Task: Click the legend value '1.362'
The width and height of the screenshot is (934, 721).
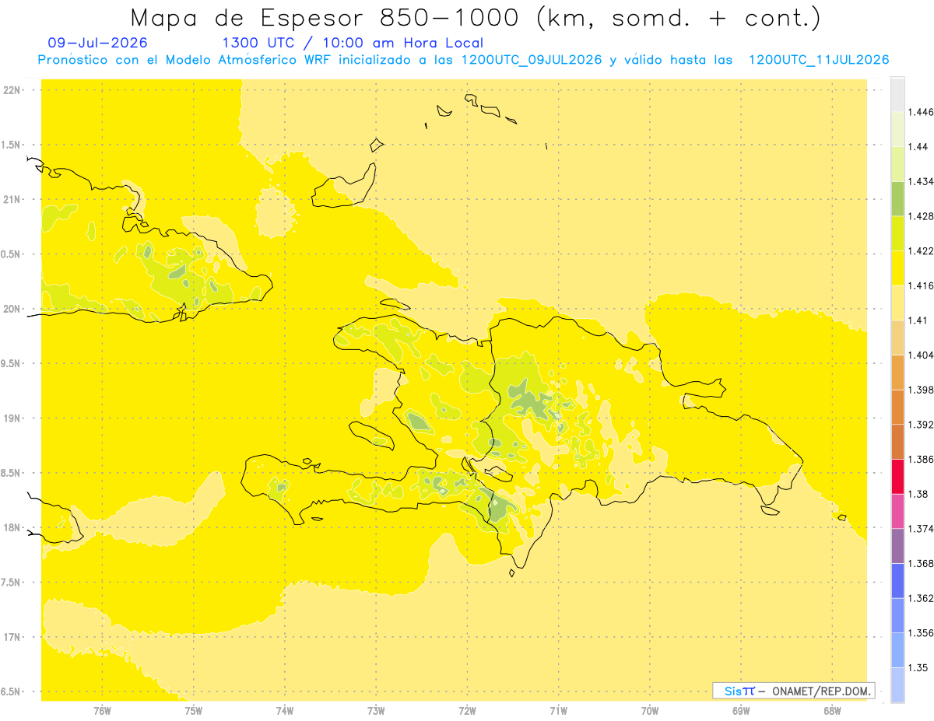Action: point(922,598)
